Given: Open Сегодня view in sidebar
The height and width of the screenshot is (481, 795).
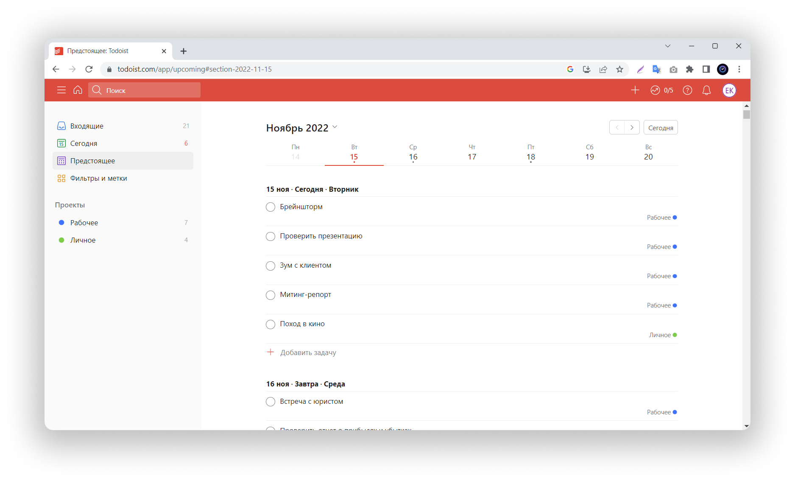Looking at the screenshot, I should pos(123,143).
